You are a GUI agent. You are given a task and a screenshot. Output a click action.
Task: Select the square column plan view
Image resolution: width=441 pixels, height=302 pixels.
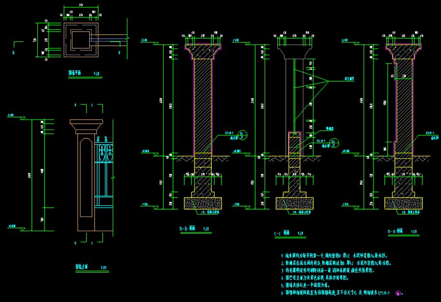tap(81, 38)
